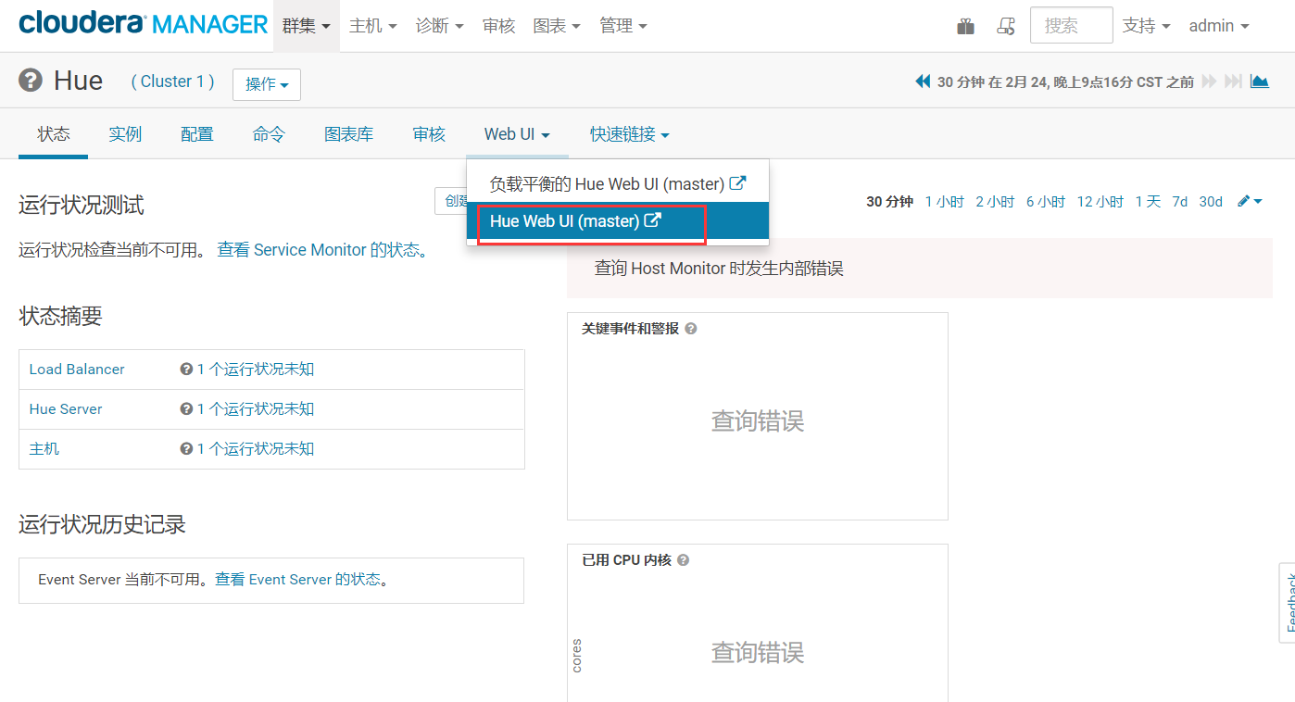The image size is (1295, 702).
Task: Click the Hue Server unknown status icon
Action: point(186,408)
